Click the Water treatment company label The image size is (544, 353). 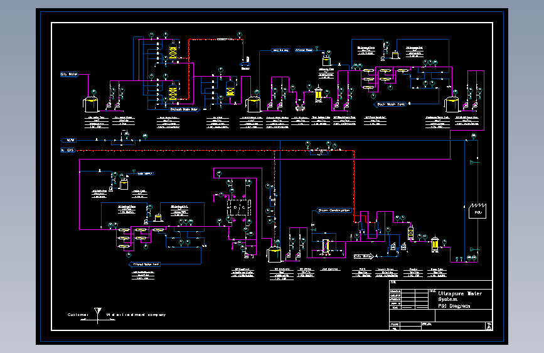[x=136, y=315]
